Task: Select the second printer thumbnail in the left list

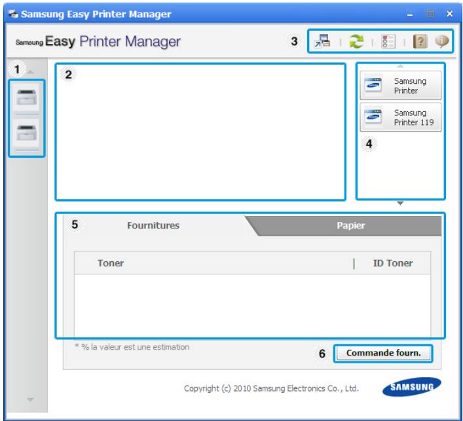Action: point(26,133)
